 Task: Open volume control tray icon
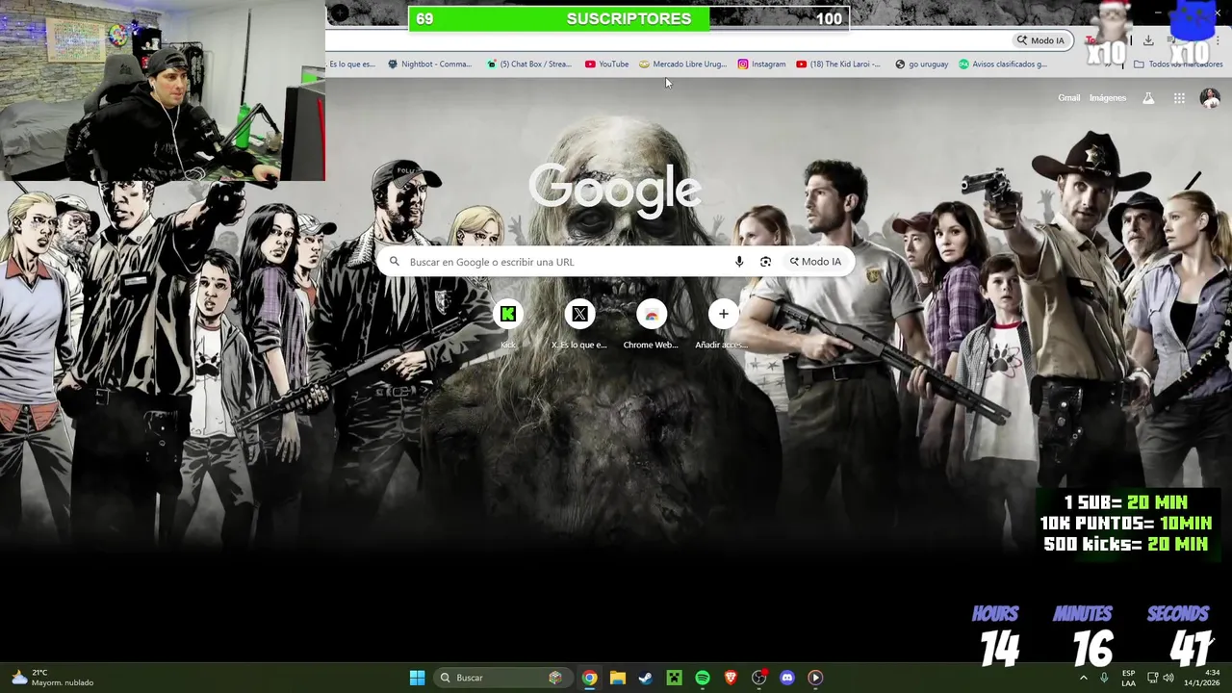pyautogui.click(x=1168, y=678)
